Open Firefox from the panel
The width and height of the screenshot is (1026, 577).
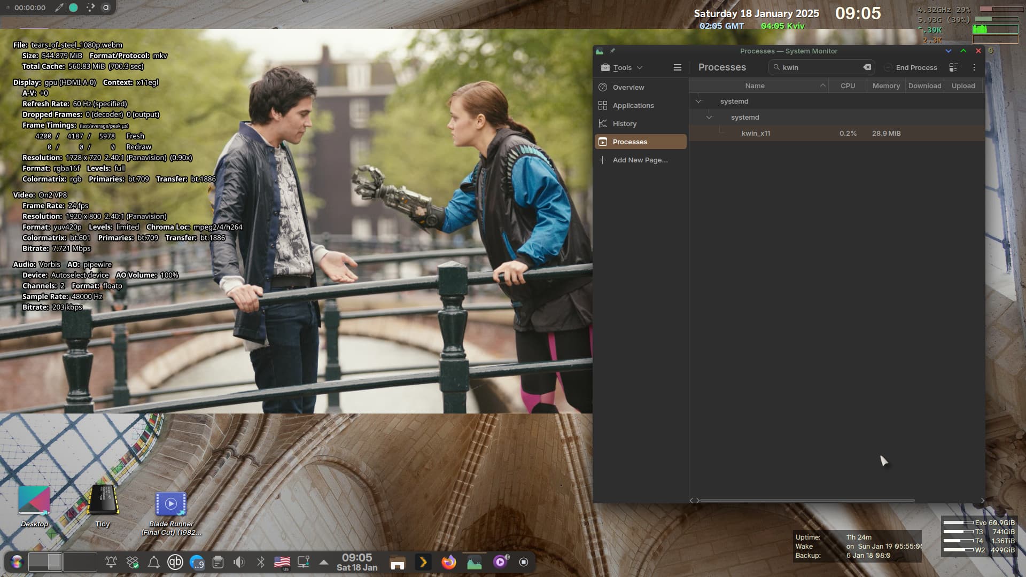pyautogui.click(x=449, y=563)
